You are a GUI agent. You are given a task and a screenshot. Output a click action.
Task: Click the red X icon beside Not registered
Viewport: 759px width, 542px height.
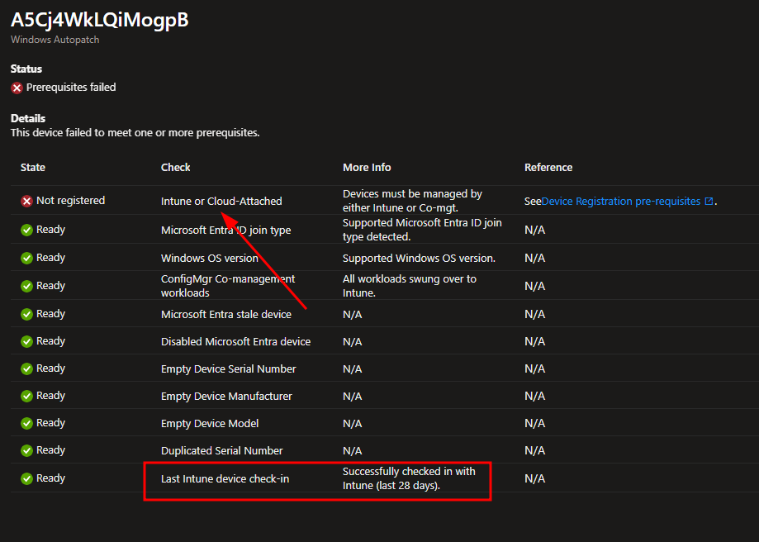point(26,201)
